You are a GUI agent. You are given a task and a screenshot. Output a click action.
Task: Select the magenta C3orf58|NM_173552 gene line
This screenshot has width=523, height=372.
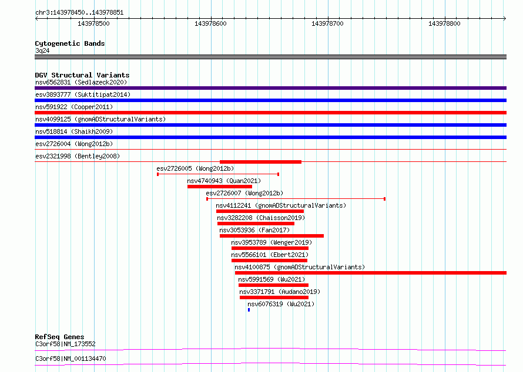click(270, 349)
